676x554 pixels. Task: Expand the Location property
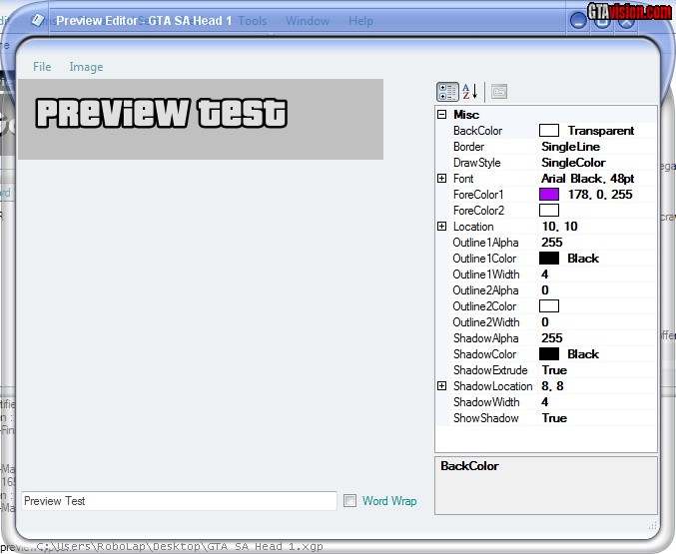(441, 227)
